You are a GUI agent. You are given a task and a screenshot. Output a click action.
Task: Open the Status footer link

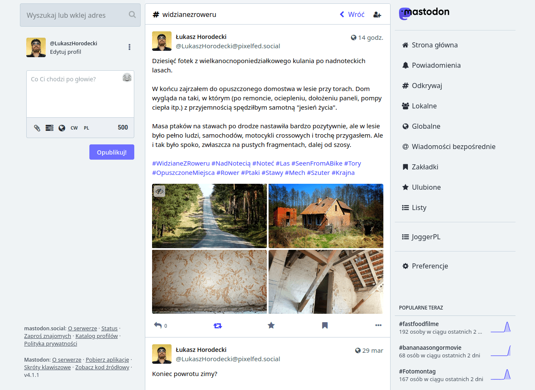[x=109, y=328]
